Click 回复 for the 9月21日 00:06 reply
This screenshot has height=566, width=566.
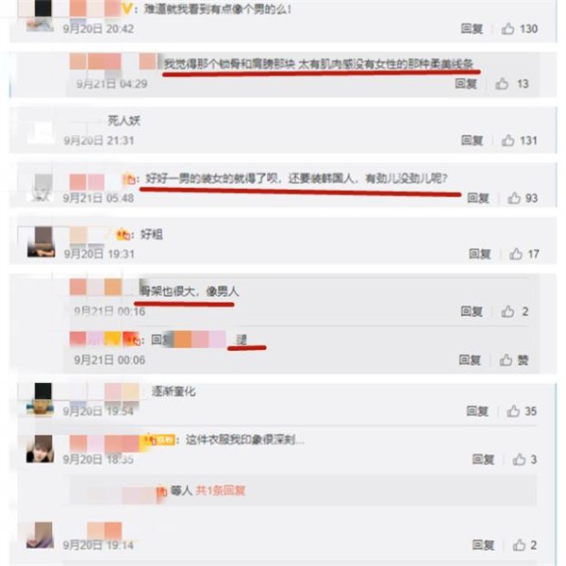coord(470,360)
